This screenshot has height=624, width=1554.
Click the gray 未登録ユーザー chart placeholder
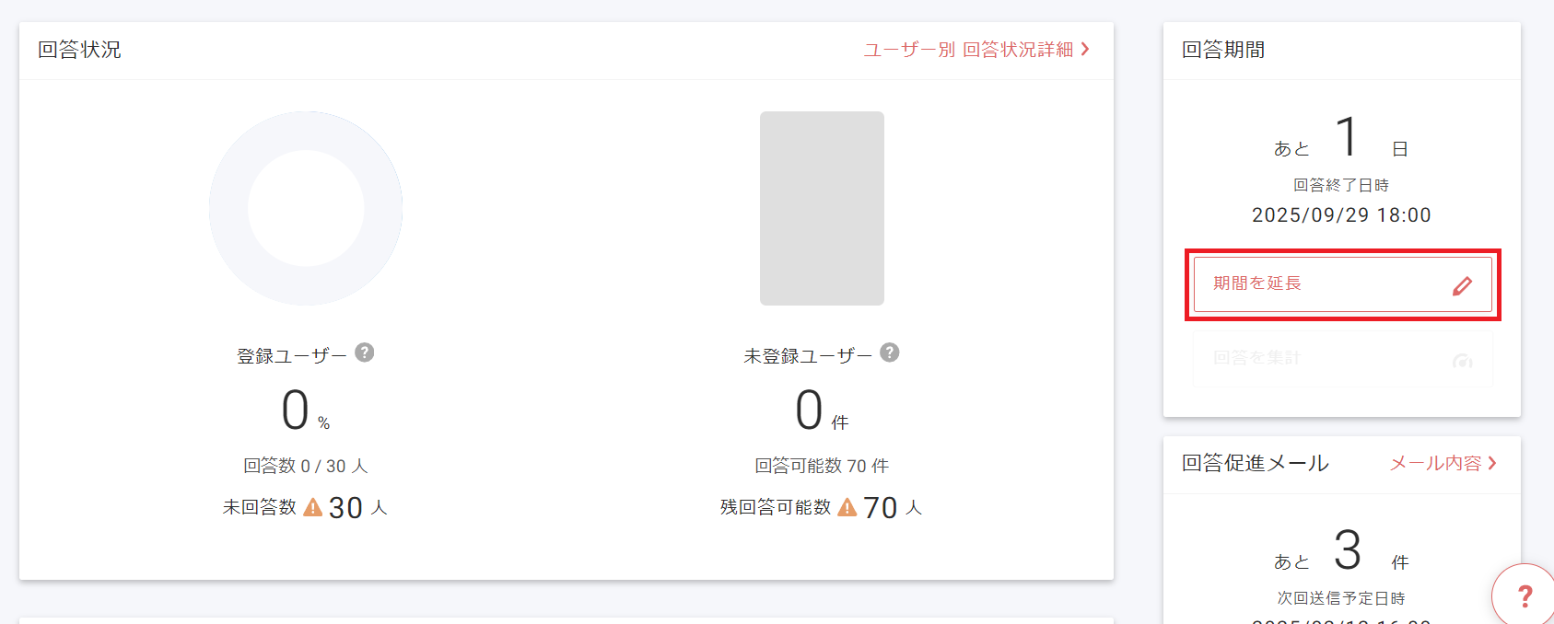coord(822,209)
